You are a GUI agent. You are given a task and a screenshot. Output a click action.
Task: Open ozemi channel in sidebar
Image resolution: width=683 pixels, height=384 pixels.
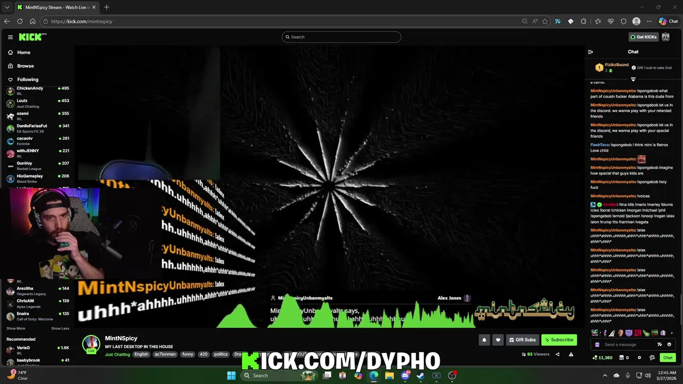pos(37,116)
